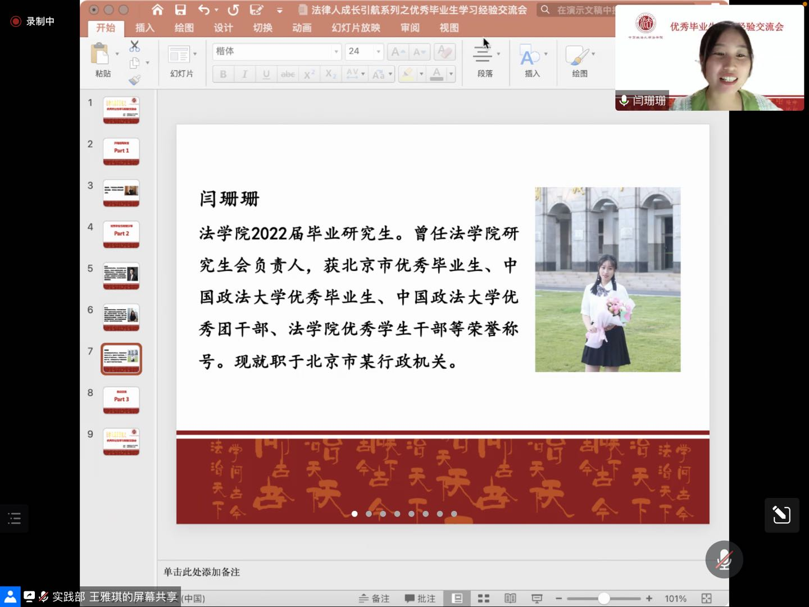Toggle the 批注 comments button
This screenshot has width=809, height=607.
(420, 599)
